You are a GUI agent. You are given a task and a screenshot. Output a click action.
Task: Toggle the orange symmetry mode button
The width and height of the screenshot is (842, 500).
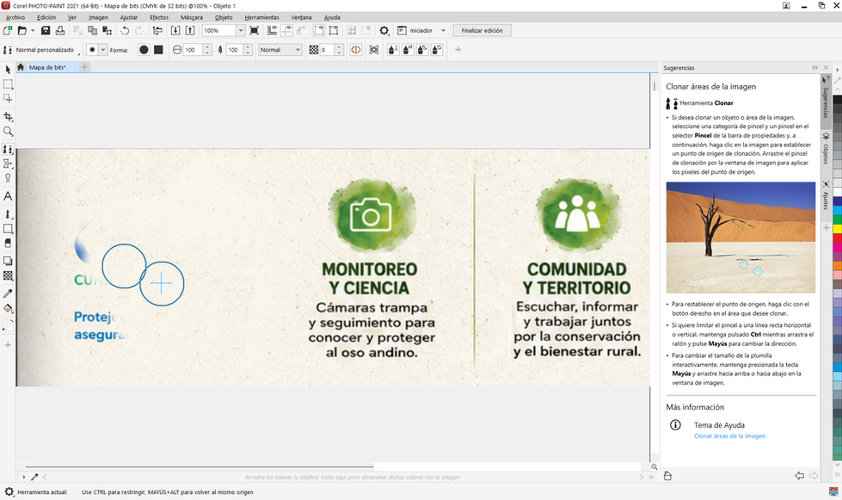(355, 50)
